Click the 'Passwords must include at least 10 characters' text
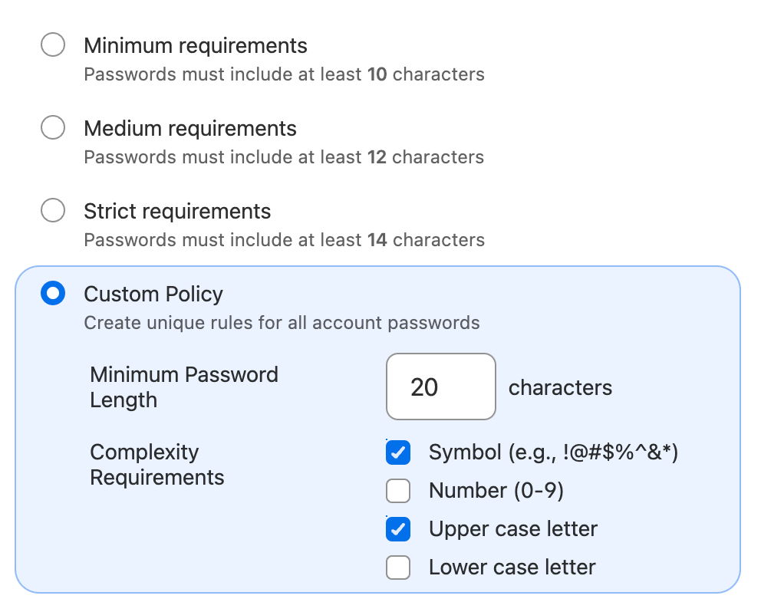The image size is (761, 612). point(285,74)
